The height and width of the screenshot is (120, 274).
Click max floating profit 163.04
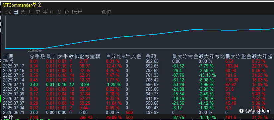[x=232, y=66]
